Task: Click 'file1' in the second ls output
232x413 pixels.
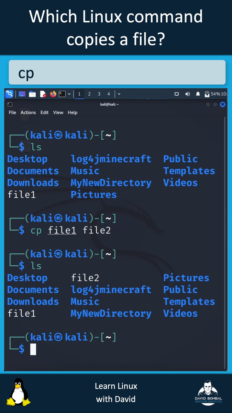Action: point(21,314)
